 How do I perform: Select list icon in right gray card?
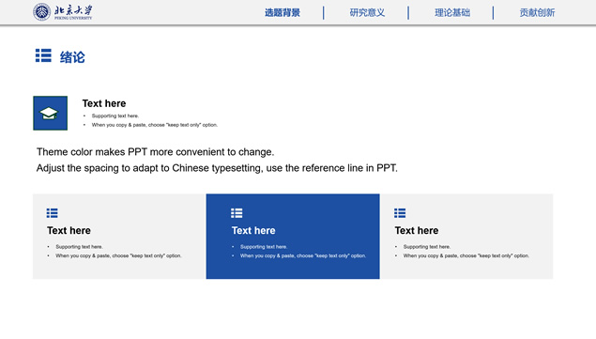pyautogui.click(x=400, y=213)
